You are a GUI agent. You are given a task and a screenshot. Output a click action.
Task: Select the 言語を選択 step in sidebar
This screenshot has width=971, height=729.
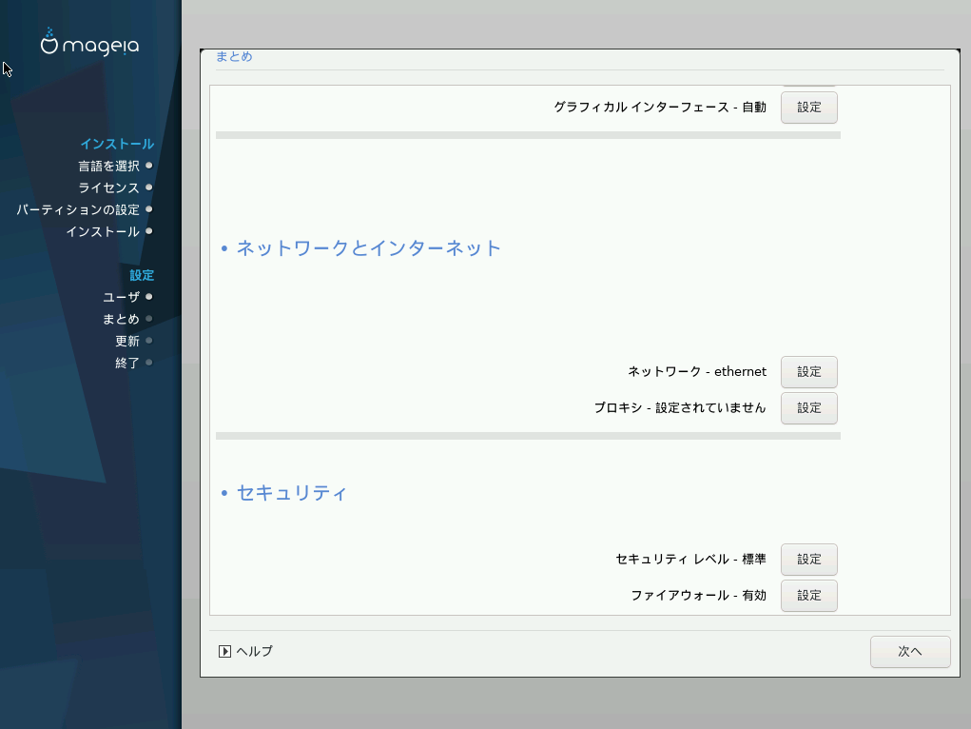(x=108, y=166)
